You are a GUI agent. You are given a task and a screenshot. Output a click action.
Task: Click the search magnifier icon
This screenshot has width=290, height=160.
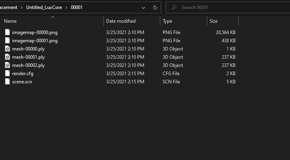click(174, 7)
